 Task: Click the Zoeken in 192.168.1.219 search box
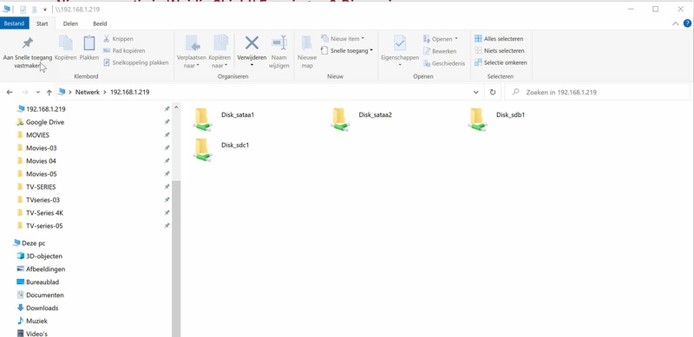598,93
